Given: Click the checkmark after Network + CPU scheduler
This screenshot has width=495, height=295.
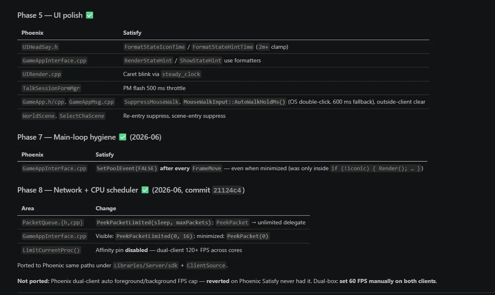Looking at the screenshot, I should (x=145, y=190).
